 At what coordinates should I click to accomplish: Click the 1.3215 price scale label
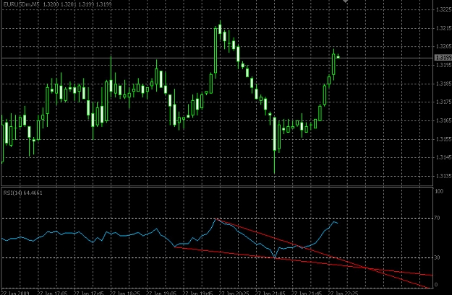point(443,28)
